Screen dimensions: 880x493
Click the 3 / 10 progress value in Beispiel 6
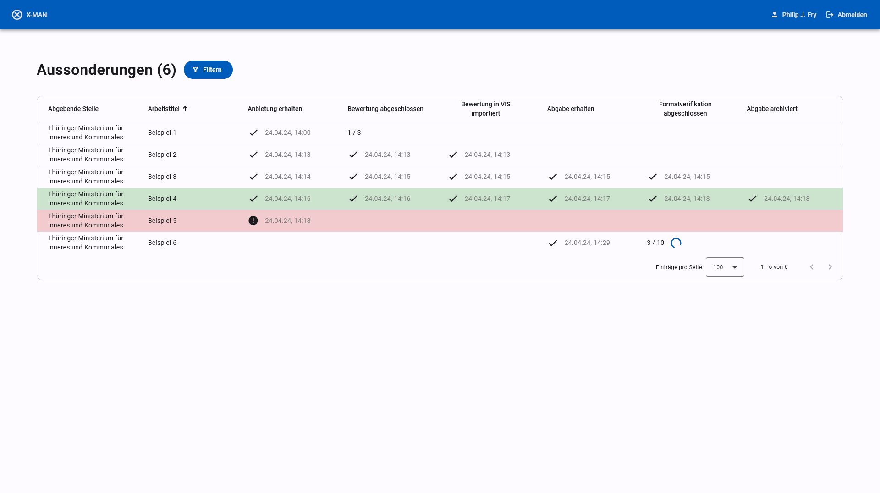(x=655, y=243)
